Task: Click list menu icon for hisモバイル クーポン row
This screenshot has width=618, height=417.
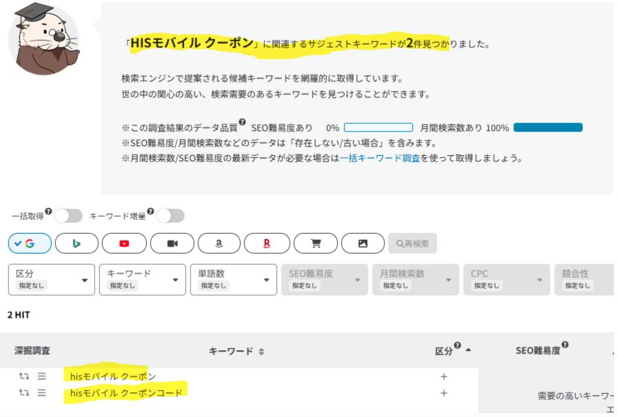Action: 42,376
